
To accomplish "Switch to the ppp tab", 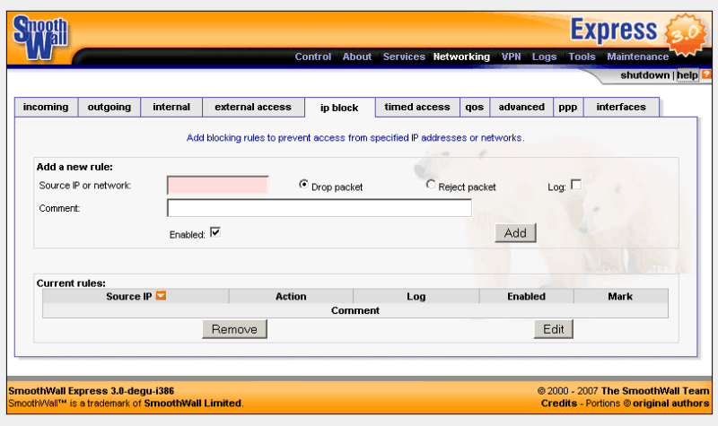I will pyautogui.click(x=568, y=107).
